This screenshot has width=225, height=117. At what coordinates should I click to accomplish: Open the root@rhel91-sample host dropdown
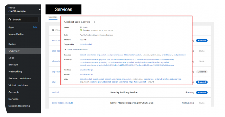(23, 9)
